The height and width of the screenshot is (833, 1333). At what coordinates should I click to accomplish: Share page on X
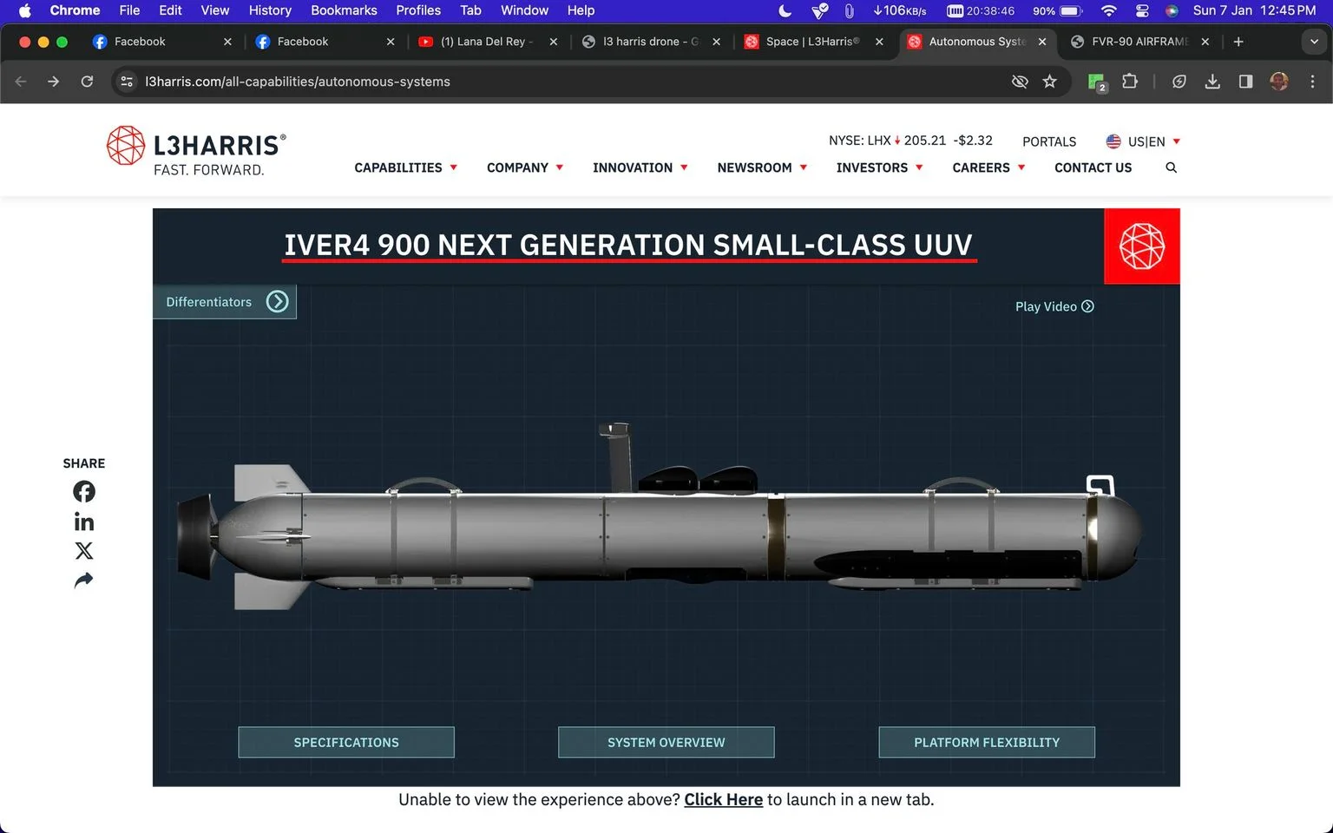(x=84, y=551)
